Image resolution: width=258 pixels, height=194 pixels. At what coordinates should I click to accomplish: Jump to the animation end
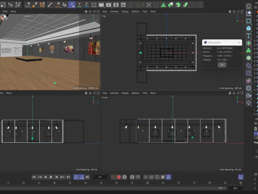point(68,177)
